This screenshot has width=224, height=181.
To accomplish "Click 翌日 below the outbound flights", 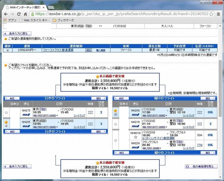I will 99,131.
